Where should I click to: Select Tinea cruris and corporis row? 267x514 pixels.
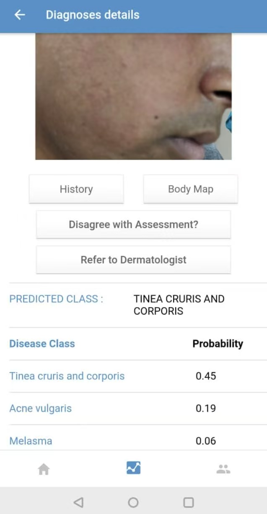click(67, 376)
